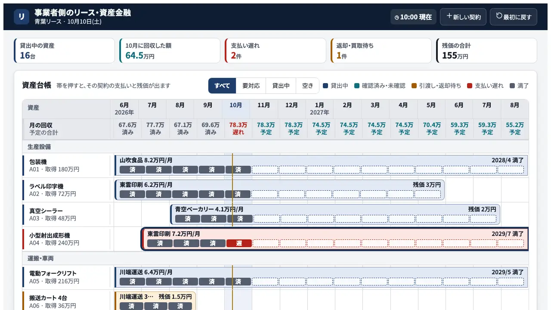Switch to the 要対応 filter
The height and width of the screenshot is (310, 551).
(x=251, y=86)
